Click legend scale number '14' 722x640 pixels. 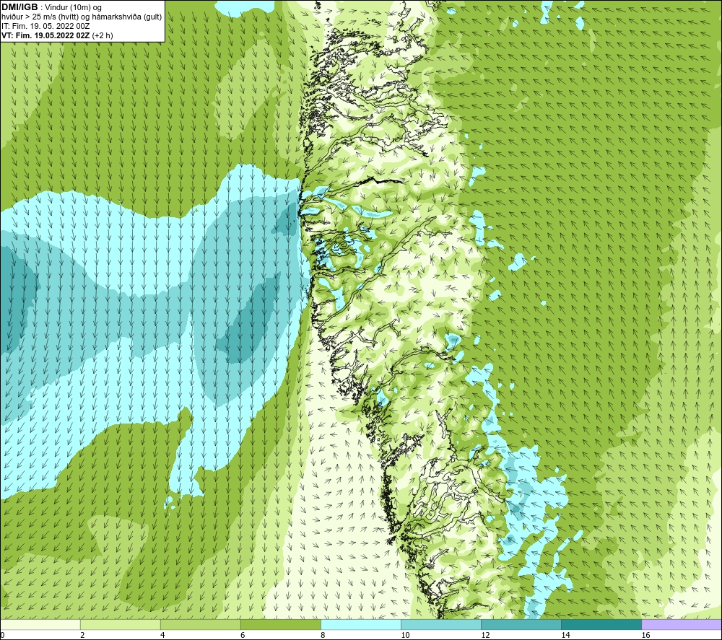tap(565, 636)
